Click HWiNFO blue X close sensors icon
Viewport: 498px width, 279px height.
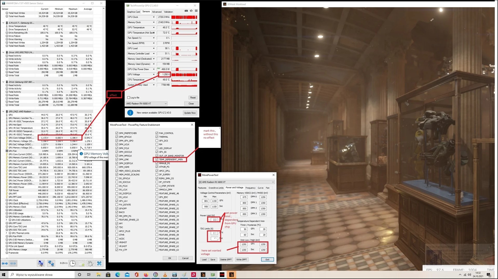99,263
